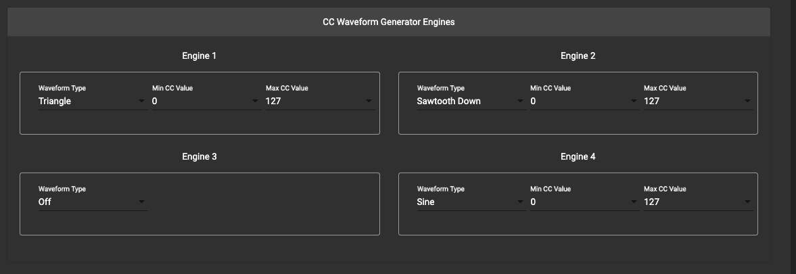This screenshot has height=274, width=796.
Task: Click the Engine 3 heading
Action: click(200, 157)
